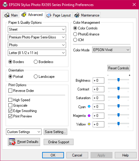Screen dimensions: 139x161
Task: Click the Yellow slider thumb
Action: pyautogui.click(x=118, y=124)
